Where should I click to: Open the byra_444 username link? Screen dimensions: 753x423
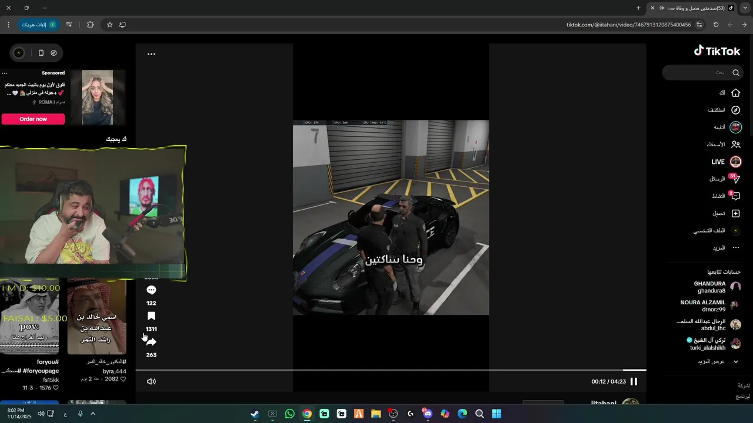114,371
